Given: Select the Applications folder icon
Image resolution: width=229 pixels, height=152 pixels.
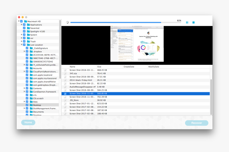Looking at the screenshot, I should [x=28, y=25].
